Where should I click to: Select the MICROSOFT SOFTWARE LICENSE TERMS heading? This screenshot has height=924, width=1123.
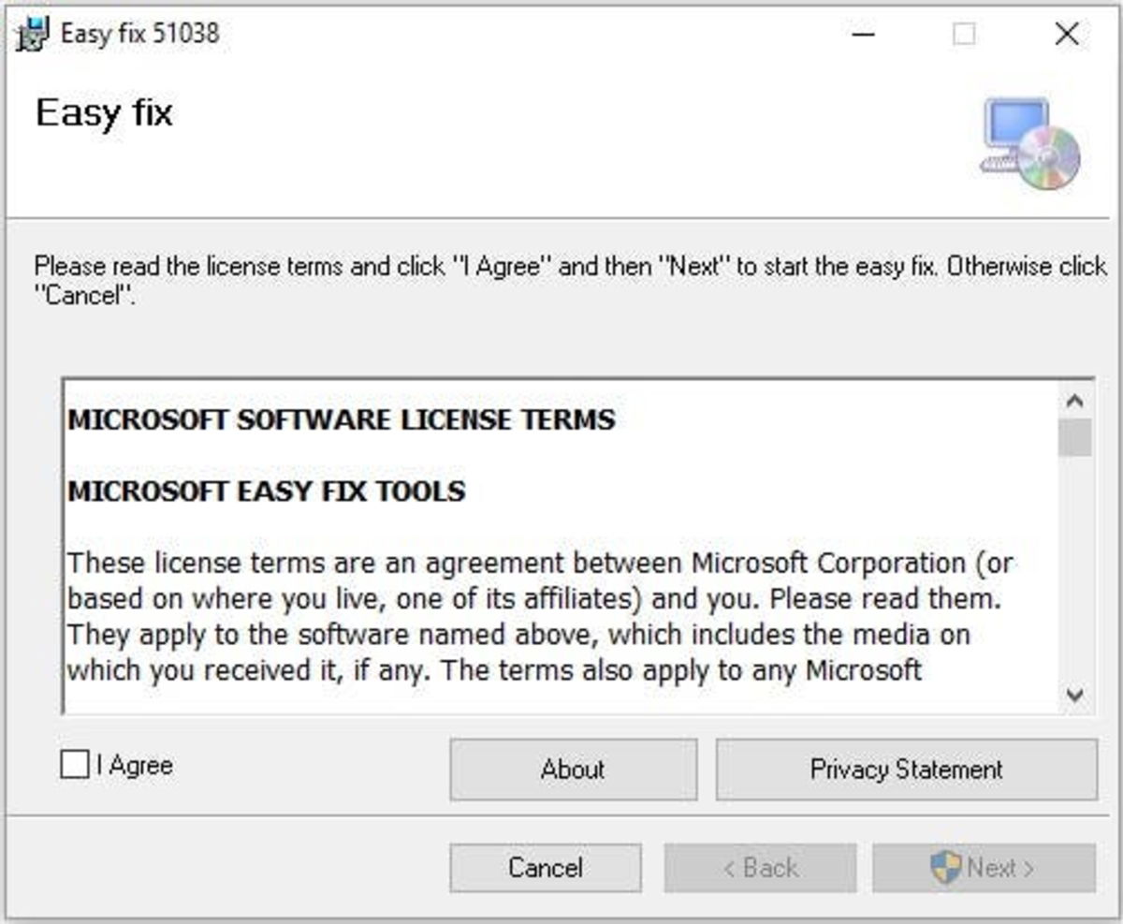click(341, 420)
